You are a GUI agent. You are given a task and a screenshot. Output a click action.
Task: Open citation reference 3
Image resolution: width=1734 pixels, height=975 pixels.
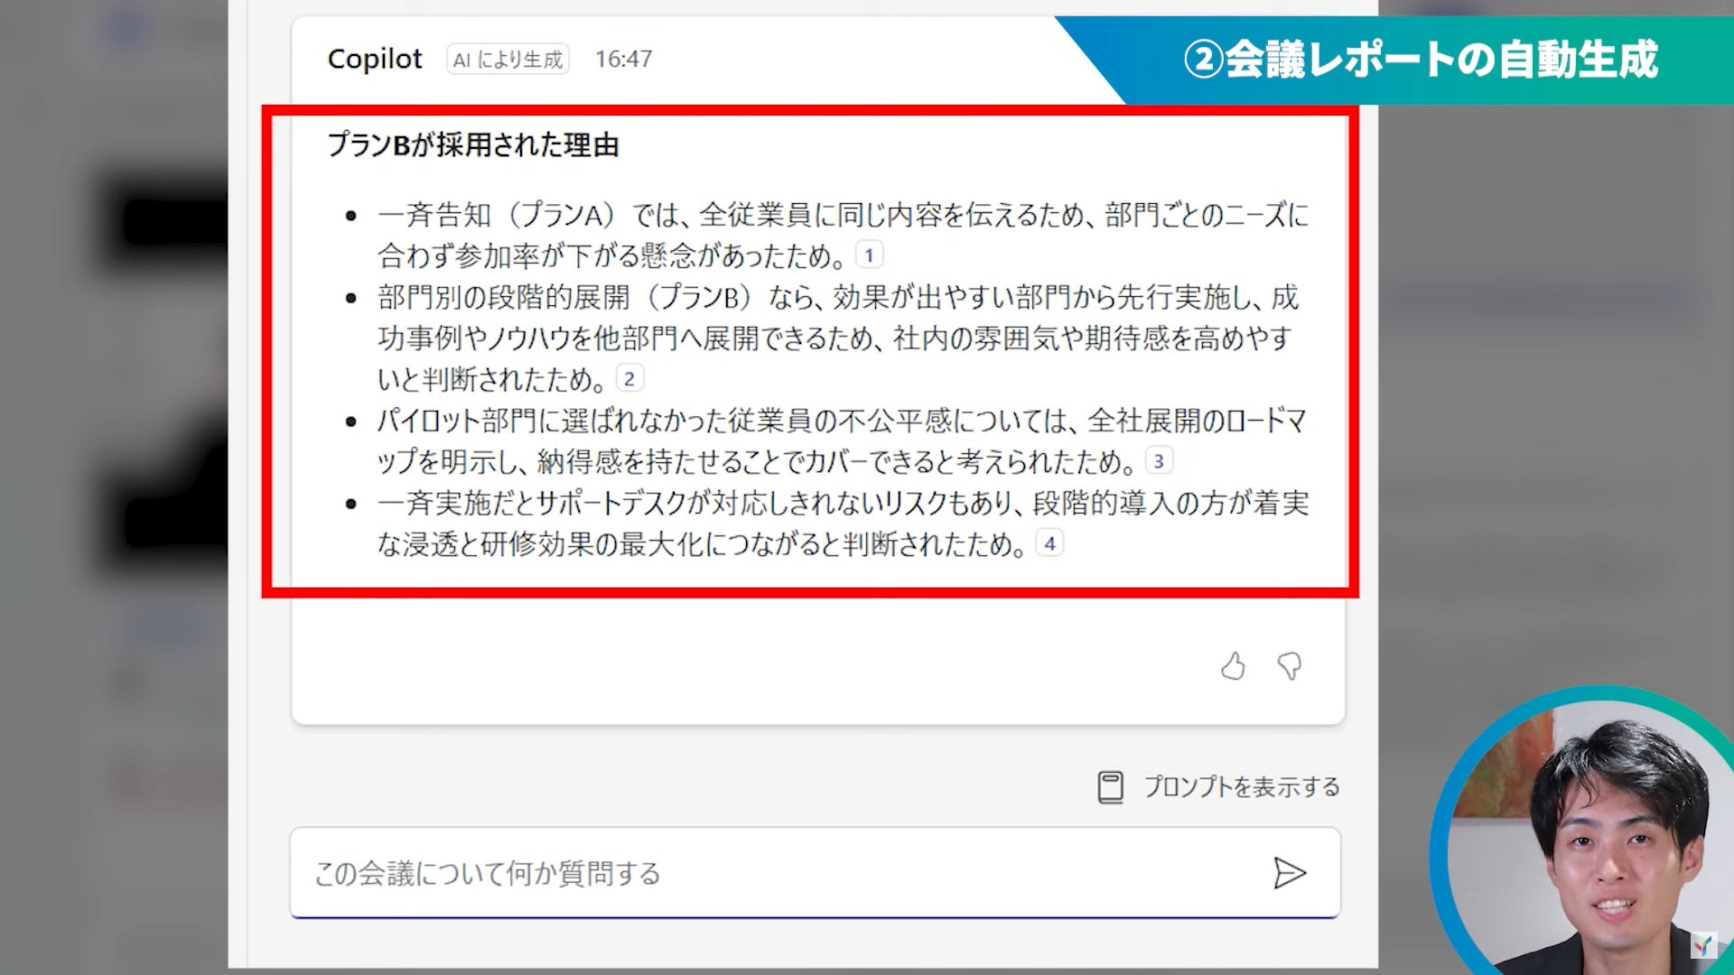pyautogui.click(x=1159, y=461)
